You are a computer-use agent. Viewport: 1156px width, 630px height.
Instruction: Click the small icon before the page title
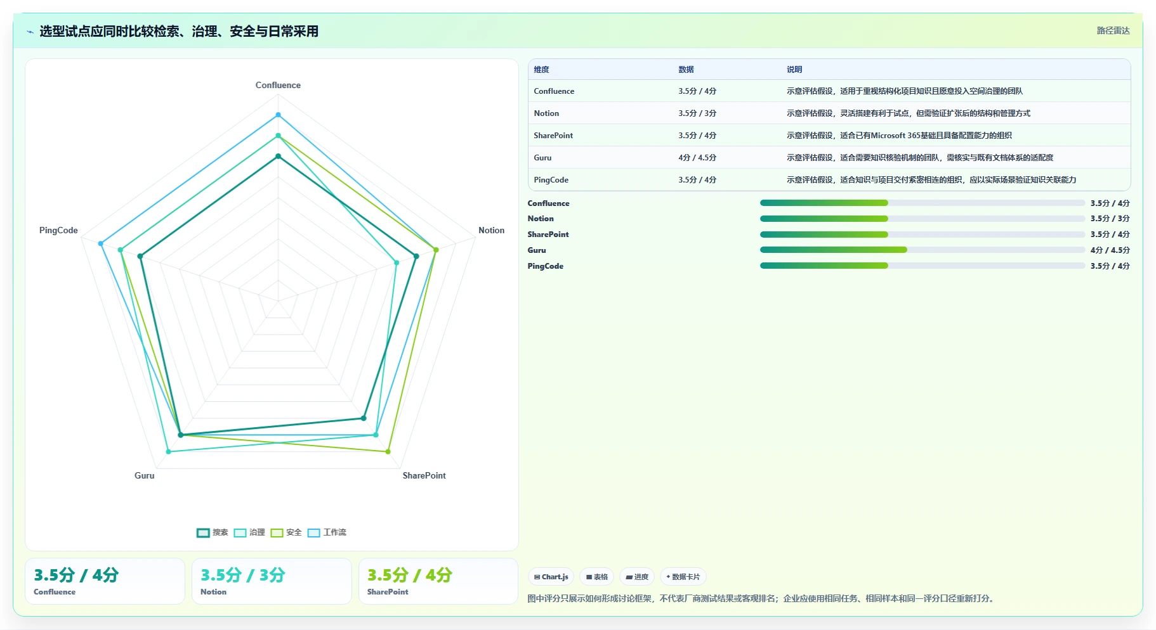click(x=30, y=32)
